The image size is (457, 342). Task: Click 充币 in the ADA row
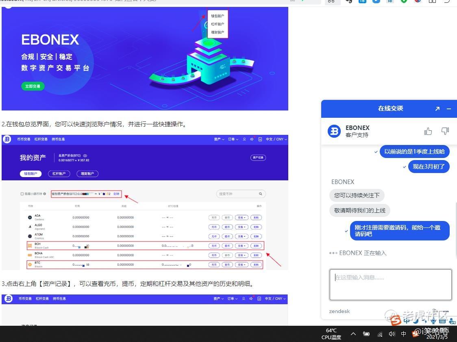[214, 217]
